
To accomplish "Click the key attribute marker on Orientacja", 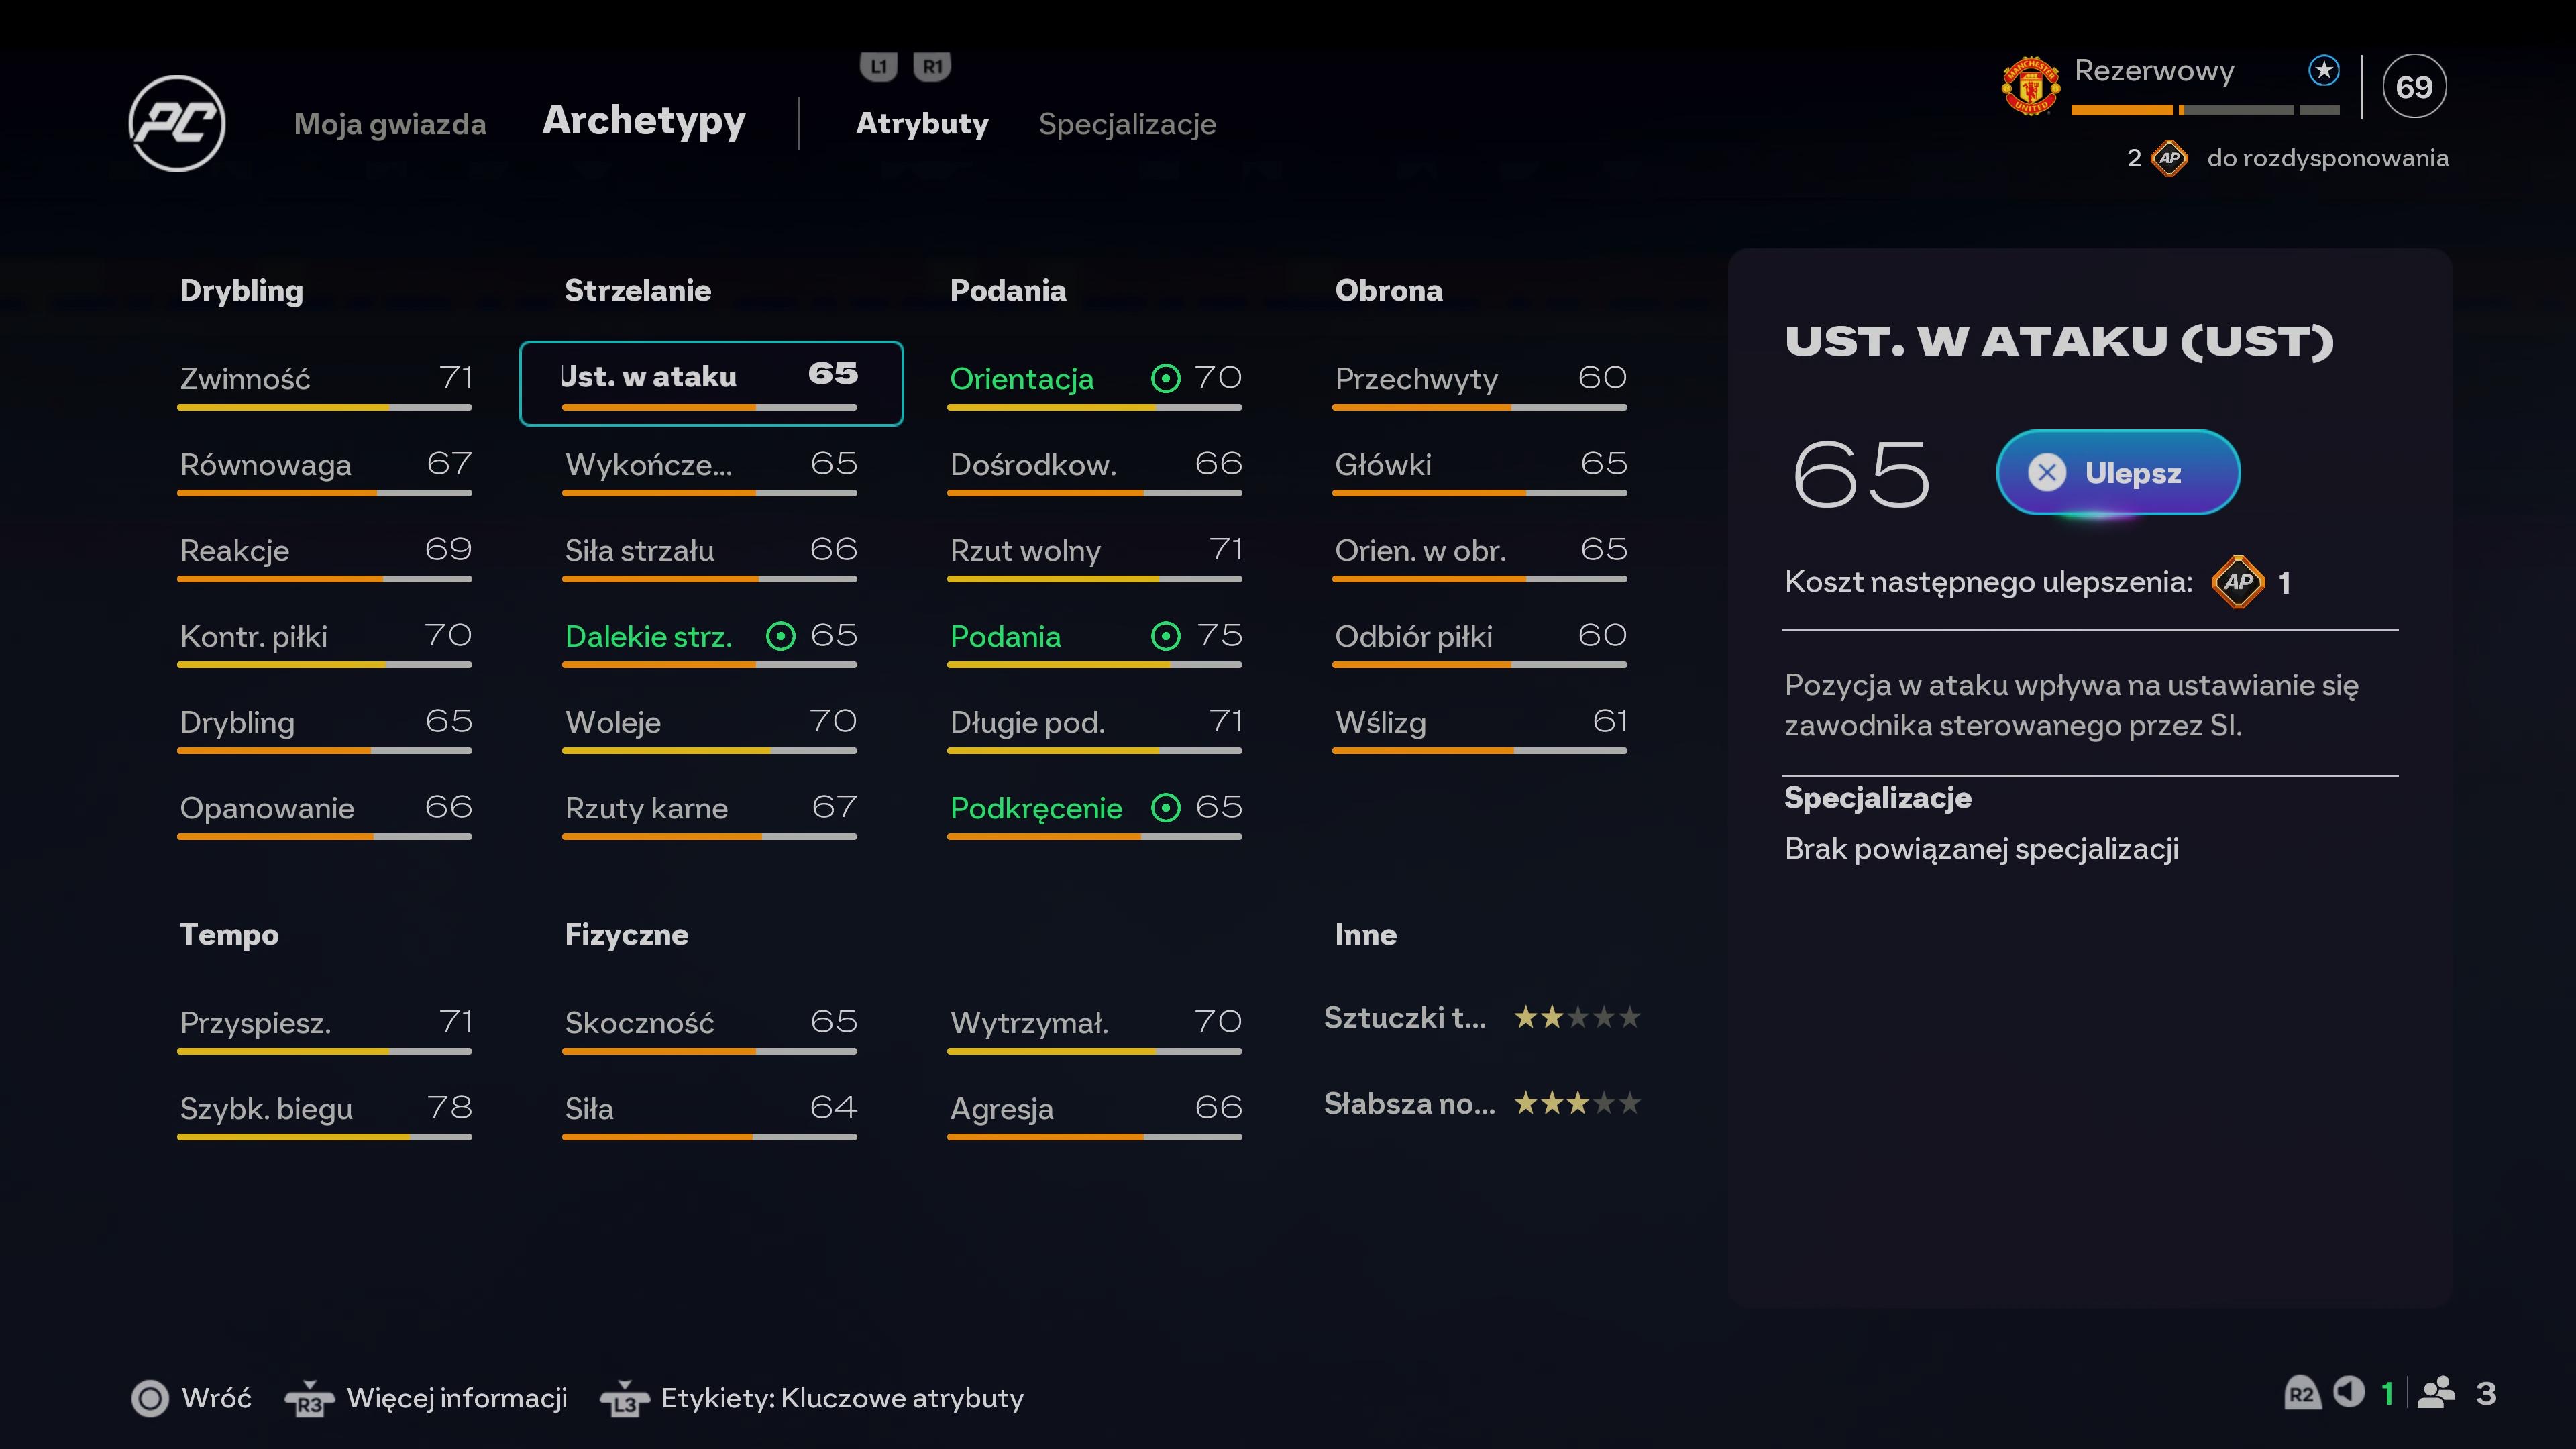I will pos(1166,378).
